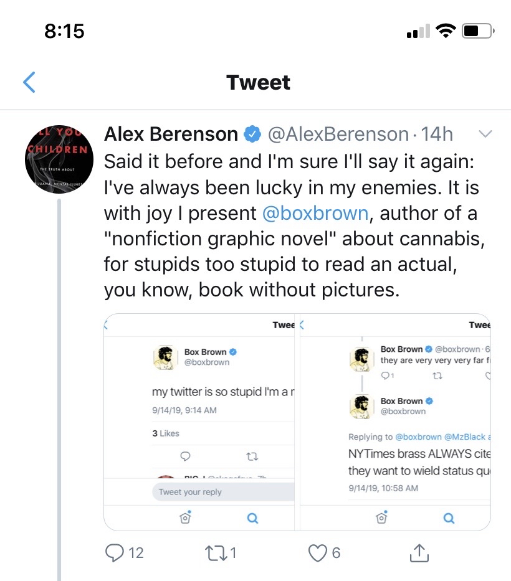Tap the verified badge beside Alex Berenson
Viewport: 511px width, 581px height.
252,134
